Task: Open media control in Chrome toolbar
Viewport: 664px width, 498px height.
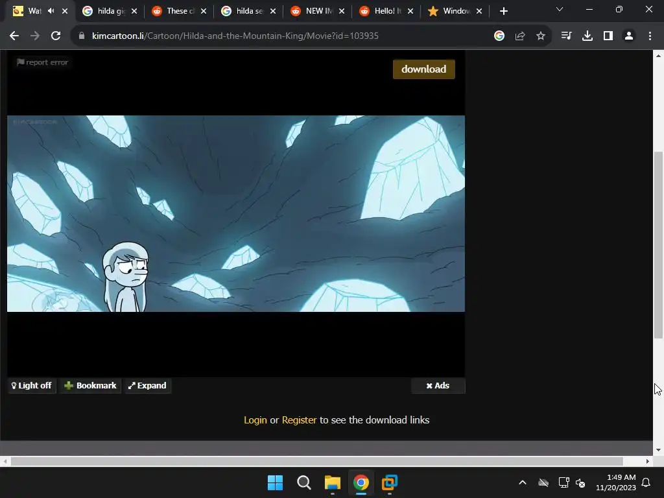Action: 566,36
